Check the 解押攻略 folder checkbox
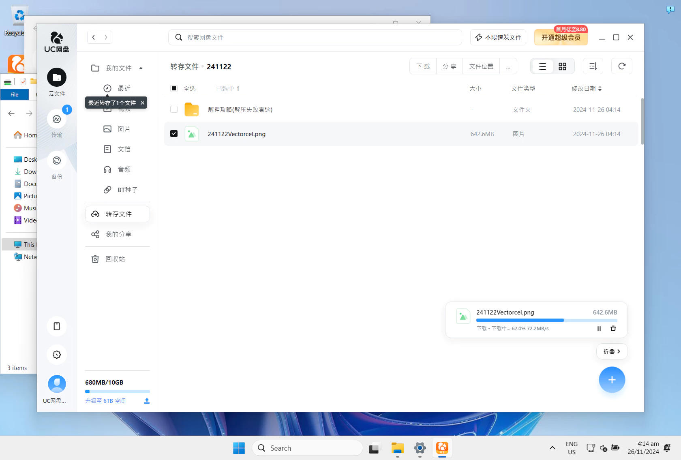Image resolution: width=681 pixels, height=460 pixels. pyautogui.click(x=174, y=109)
